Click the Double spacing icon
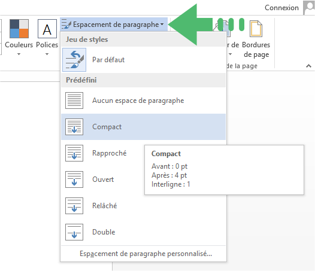This screenshot has height=271, width=315. point(74,232)
